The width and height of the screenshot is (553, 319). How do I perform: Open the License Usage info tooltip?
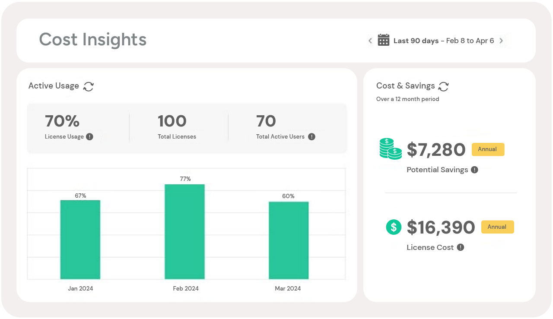[89, 137]
